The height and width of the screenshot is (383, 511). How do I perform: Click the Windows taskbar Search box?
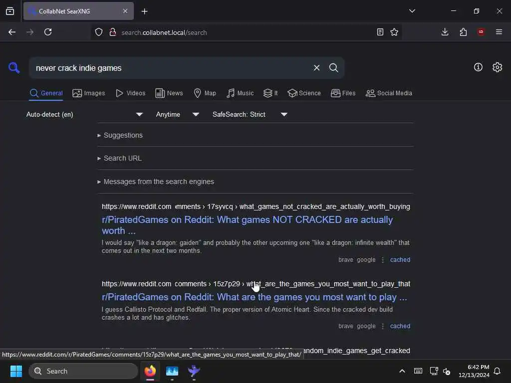click(x=83, y=371)
